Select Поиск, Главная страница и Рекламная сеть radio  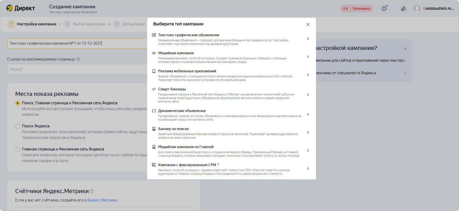pyautogui.click(x=18, y=103)
